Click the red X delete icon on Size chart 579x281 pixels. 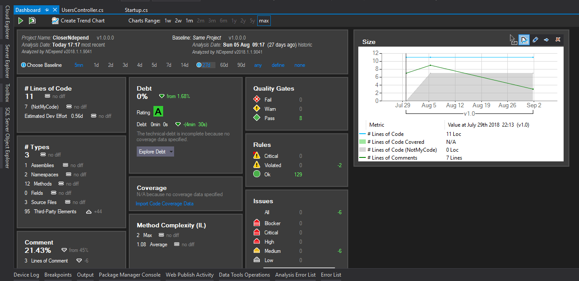click(557, 40)
